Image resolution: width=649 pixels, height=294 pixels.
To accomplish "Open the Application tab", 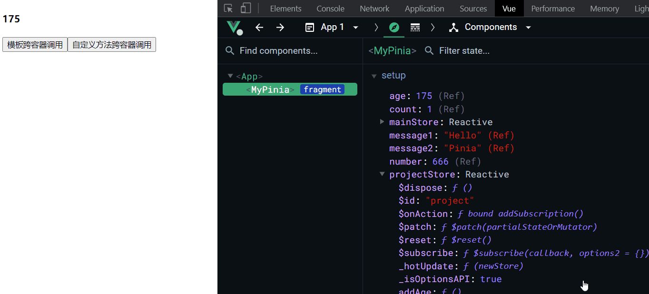I will [424, 9].
